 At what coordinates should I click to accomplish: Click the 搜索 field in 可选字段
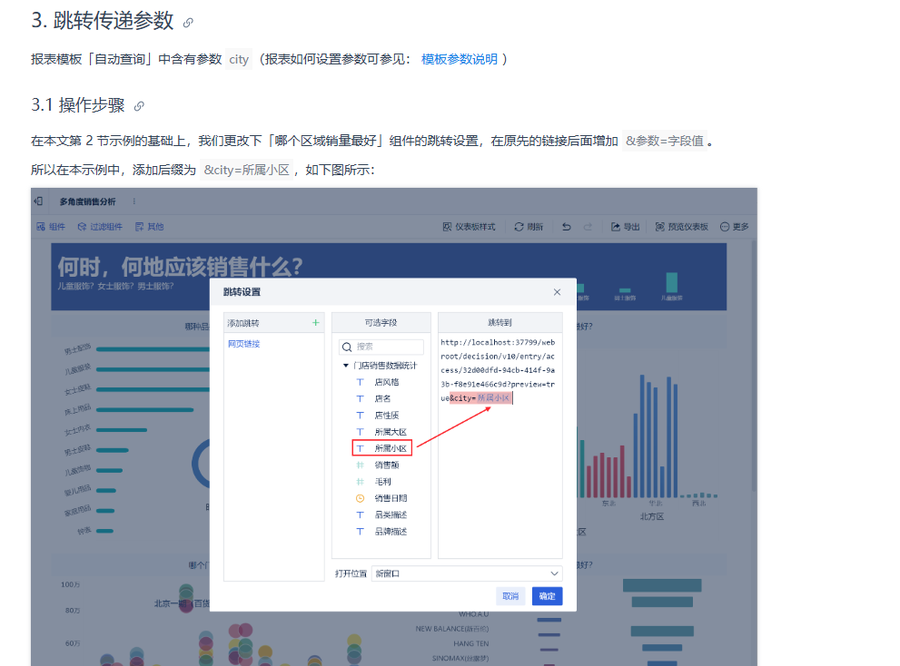tap(381, 347)
